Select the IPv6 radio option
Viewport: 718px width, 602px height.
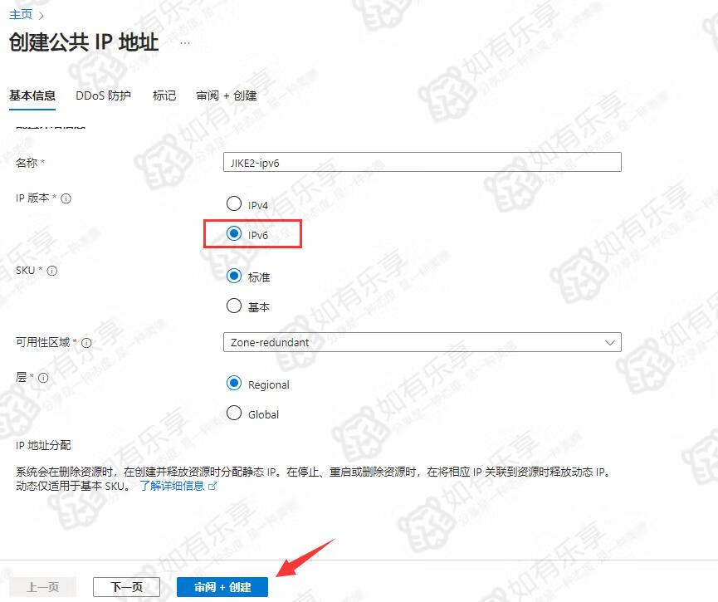pyautogui.click(x=234, y=235)
